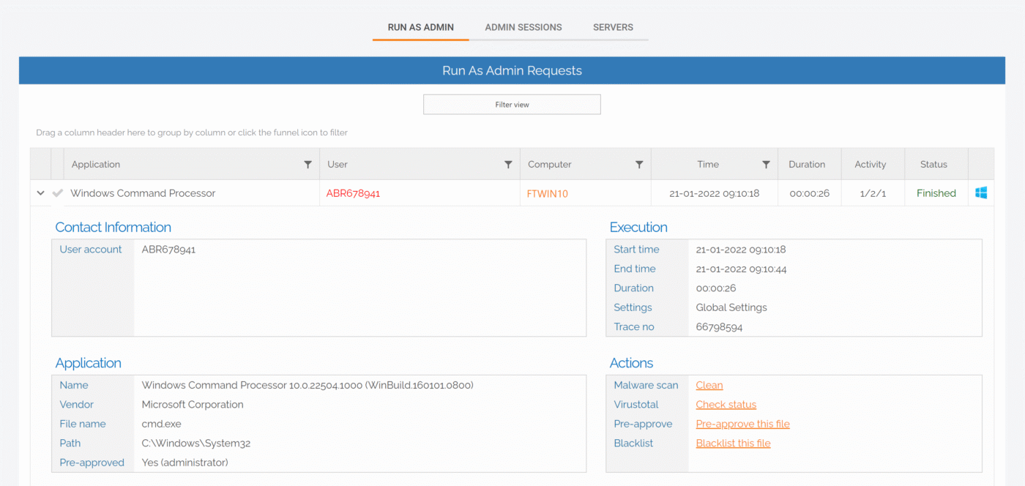Viewport: 1025px width, 486px height.
Task: Sort by the Status column header
Action: click(933, 165)
